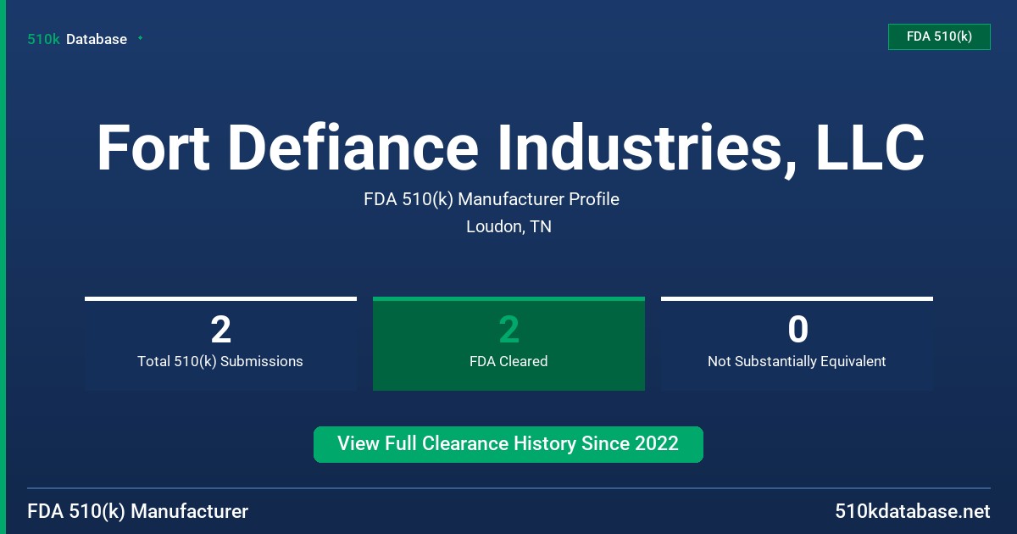Image resolution: width=1017 pixels, height=534 pixels.
Task: Click the Fort Defiance Industries, LLC heading
Action: 509,148
